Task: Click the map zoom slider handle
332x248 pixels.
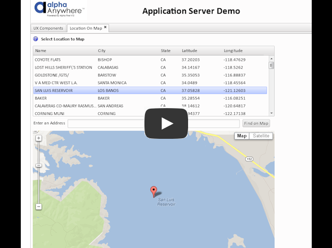Action: (x=38, y=165)
